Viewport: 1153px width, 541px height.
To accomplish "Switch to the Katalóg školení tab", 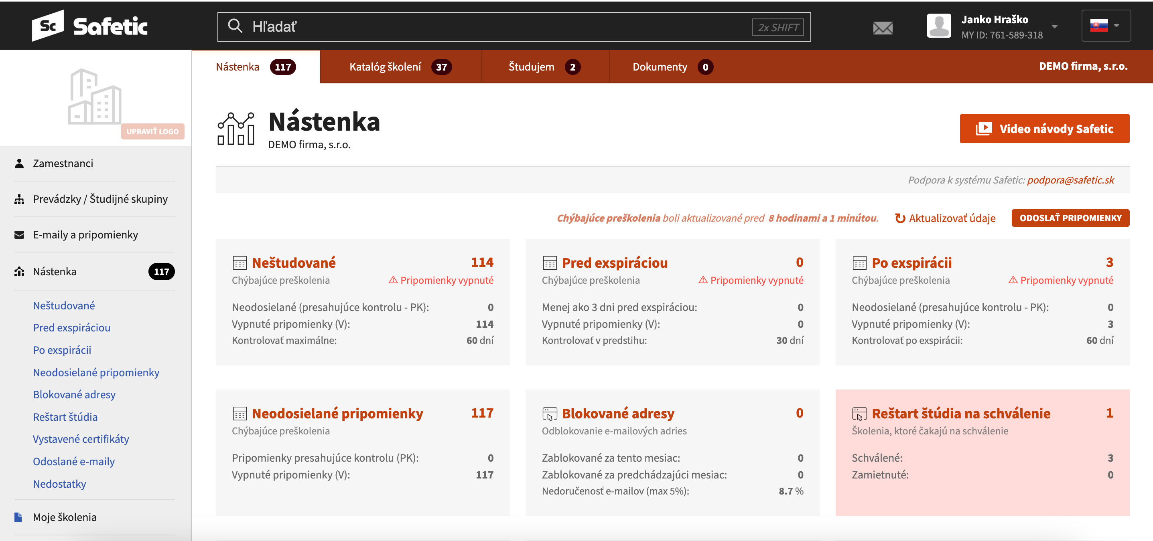I will 401,67.
